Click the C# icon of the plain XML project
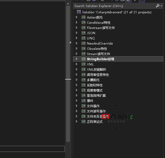This screenshot has width=165, height=158. tap(84, 64)
